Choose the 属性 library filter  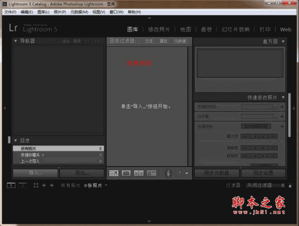(163, 41)
